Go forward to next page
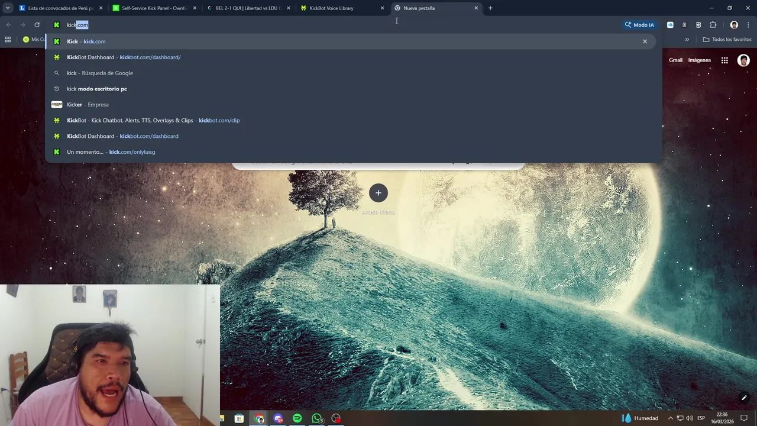This screenshot has width=757, height=426. click(22, 25)
